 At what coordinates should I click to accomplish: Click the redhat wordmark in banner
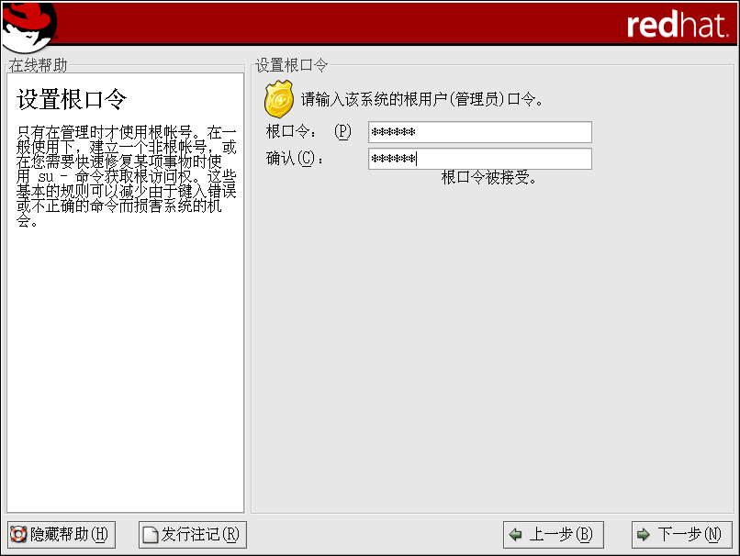tap(678, 25)
